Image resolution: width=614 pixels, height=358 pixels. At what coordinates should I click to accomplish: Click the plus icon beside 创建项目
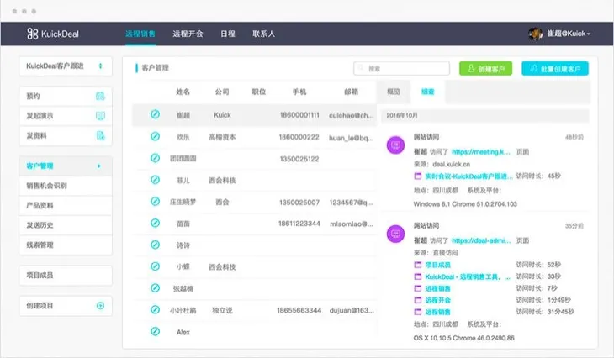[100, 306]
